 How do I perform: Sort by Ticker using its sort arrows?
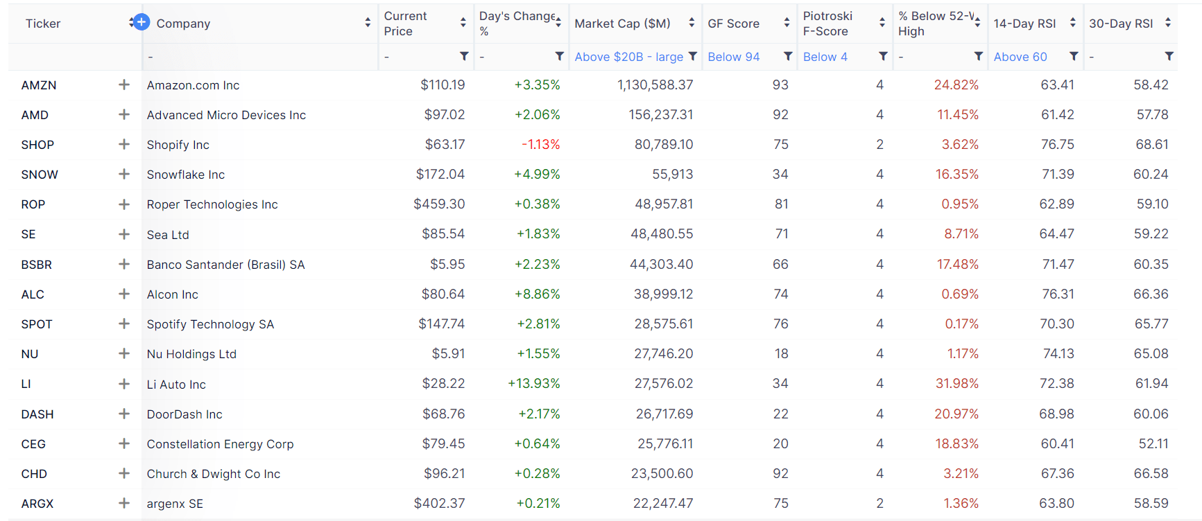click(130, 23)
